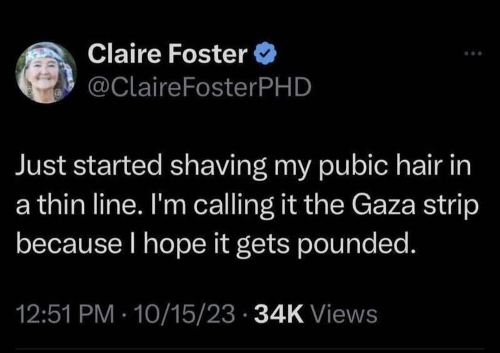The image size is (500, 353).
Task: Click the display name Claire Foster
Action: pos(168,53)
